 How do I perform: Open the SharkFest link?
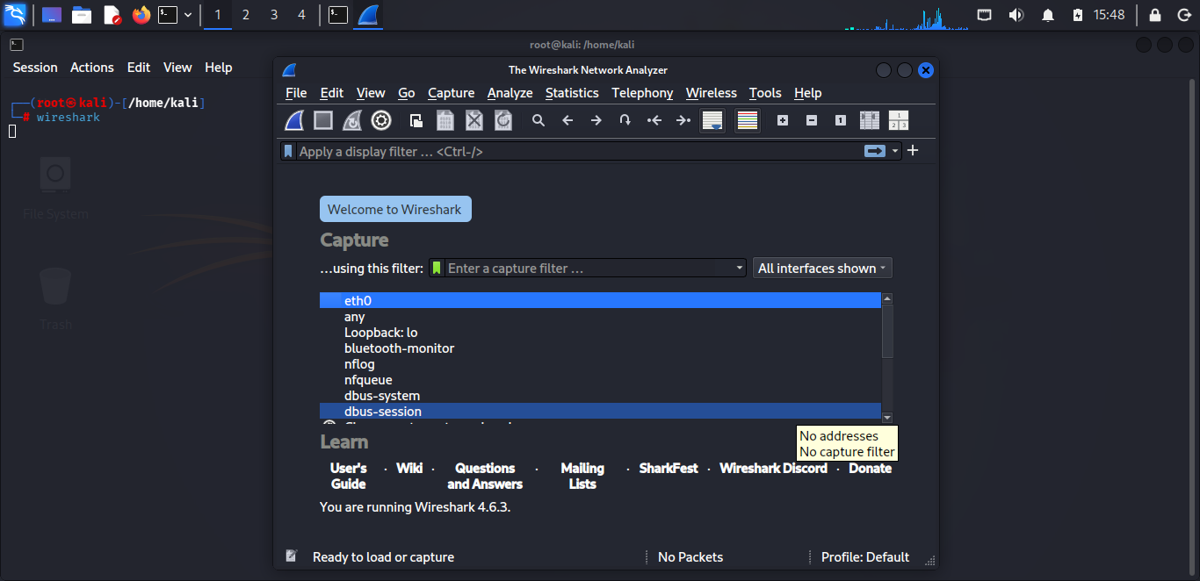coord(669,469)
